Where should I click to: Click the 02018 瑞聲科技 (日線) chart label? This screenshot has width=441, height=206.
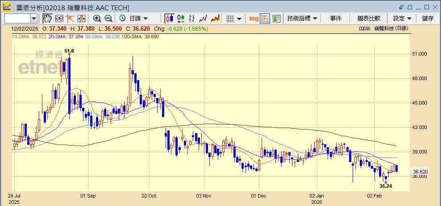(x=383, y=28)
